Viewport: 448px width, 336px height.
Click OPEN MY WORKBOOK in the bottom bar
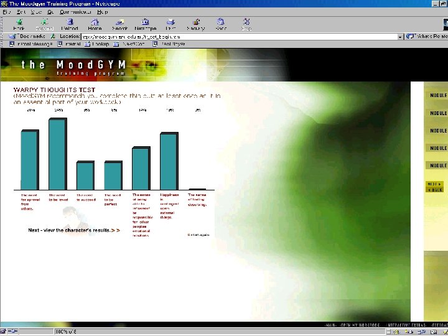tap(360, 325)
